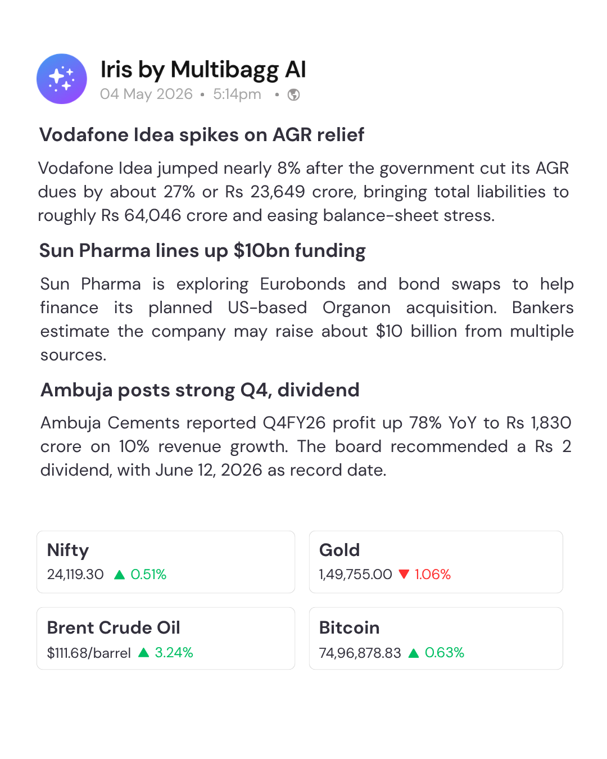The height and width of the screenshot is (759, 607).
Task: Click the 04 May 2026 post date
Action: pos(146,94)
